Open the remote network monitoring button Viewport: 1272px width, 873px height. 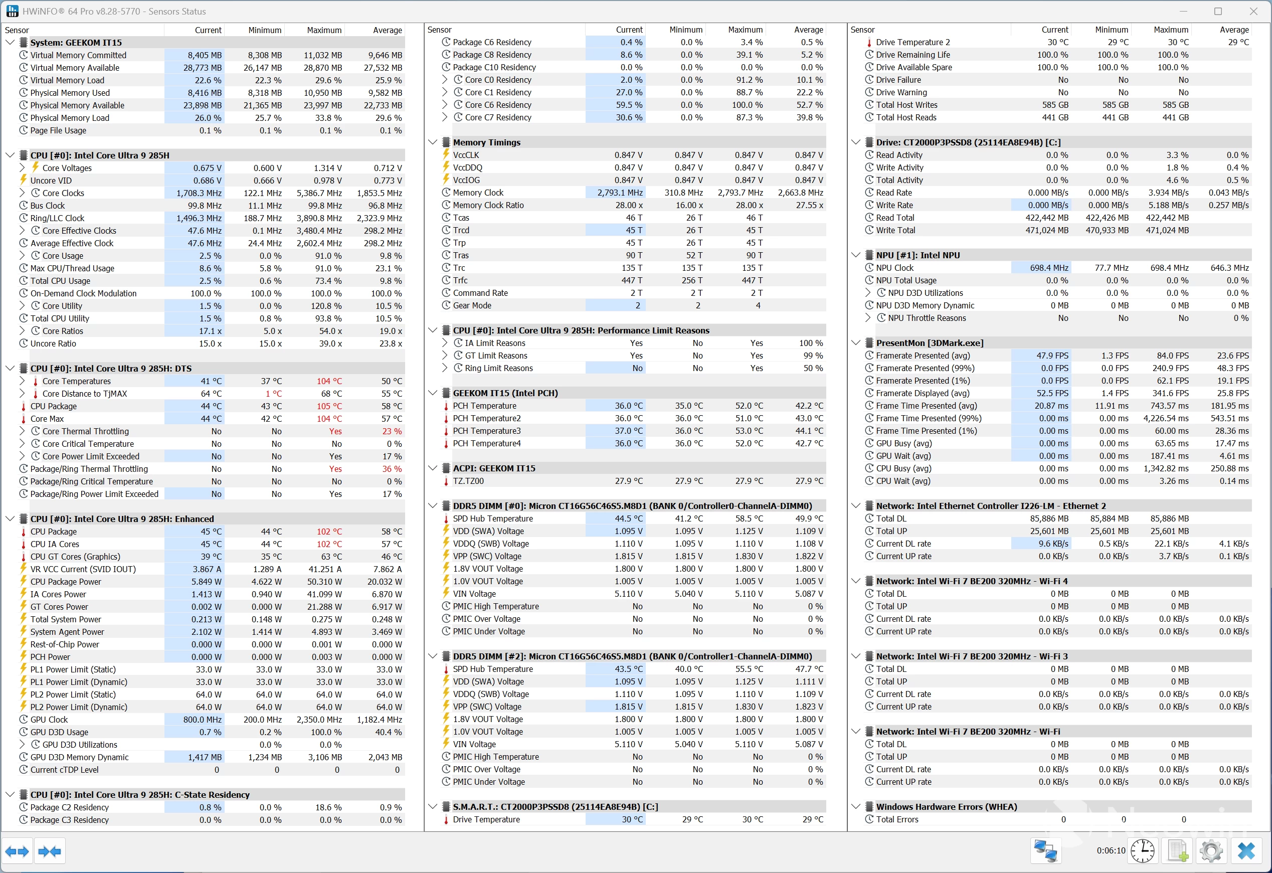pyautogui.click(x=1045, y=851)
